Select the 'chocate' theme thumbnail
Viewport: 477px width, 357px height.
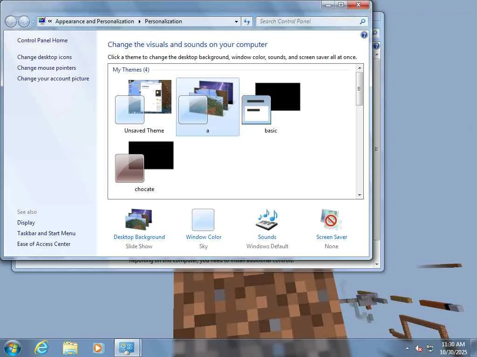144,166
